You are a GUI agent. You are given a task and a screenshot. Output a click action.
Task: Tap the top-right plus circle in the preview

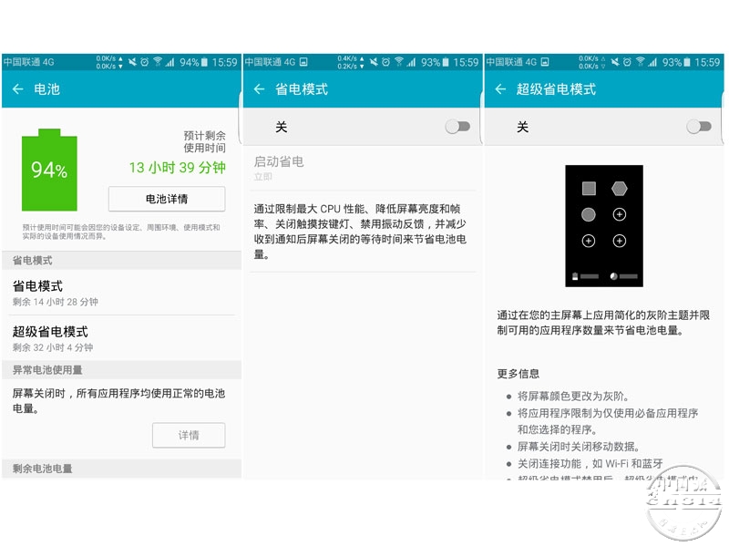pyautogui.click(x=620, y=214)
